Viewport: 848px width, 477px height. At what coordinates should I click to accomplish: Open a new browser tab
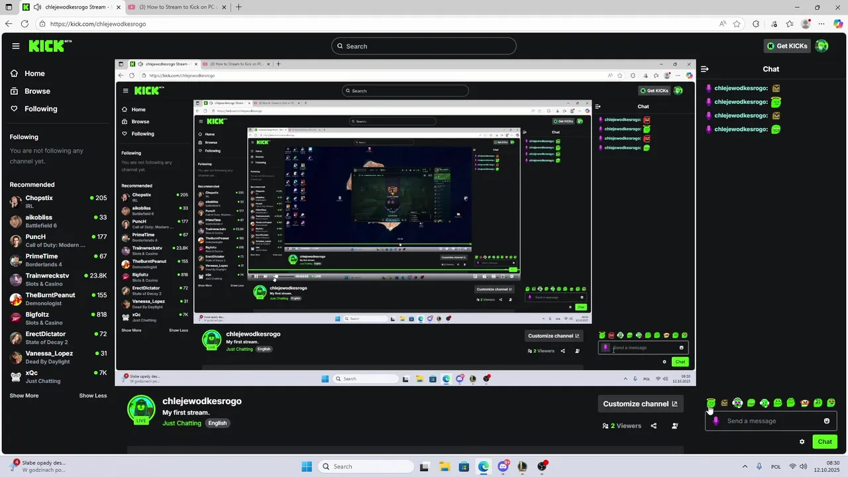pos(238,7)
